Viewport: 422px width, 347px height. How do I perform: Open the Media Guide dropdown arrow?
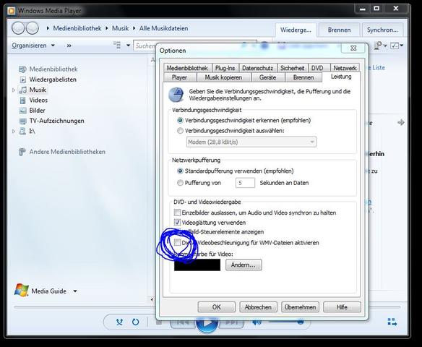tap(75, 291)
